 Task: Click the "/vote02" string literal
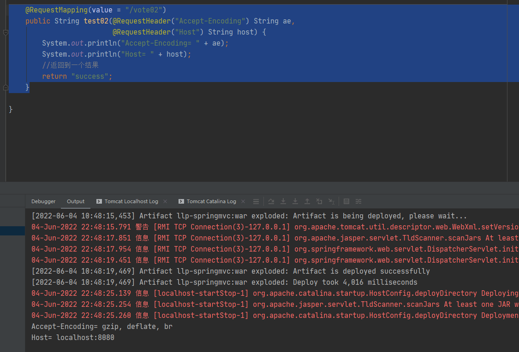143,10
